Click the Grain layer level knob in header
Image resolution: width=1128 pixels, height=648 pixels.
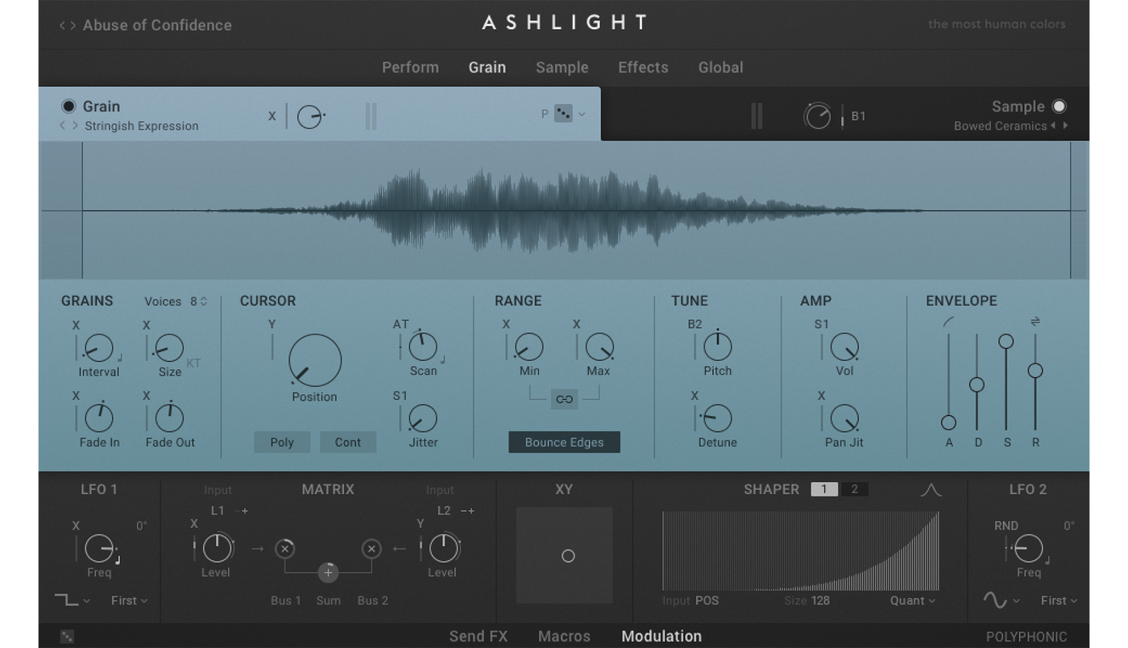coord(309,117)
